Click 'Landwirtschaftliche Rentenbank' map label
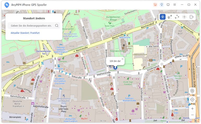 (24, 67)
